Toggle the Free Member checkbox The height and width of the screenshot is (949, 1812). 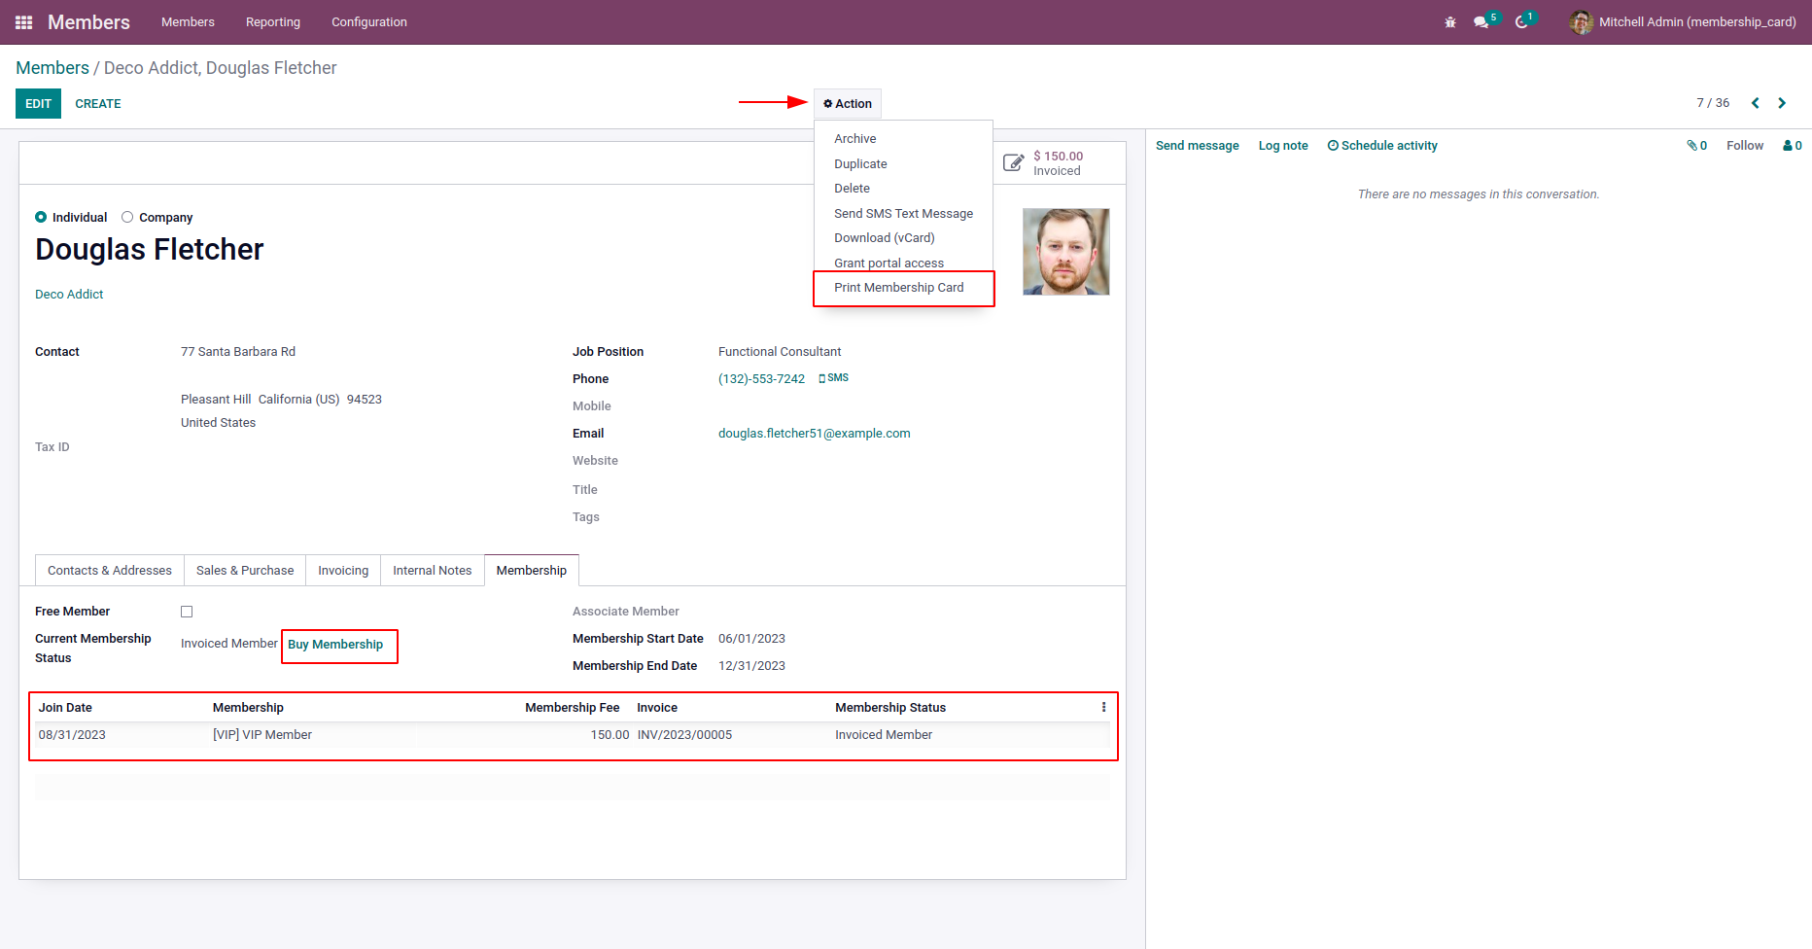coord(187,612)
